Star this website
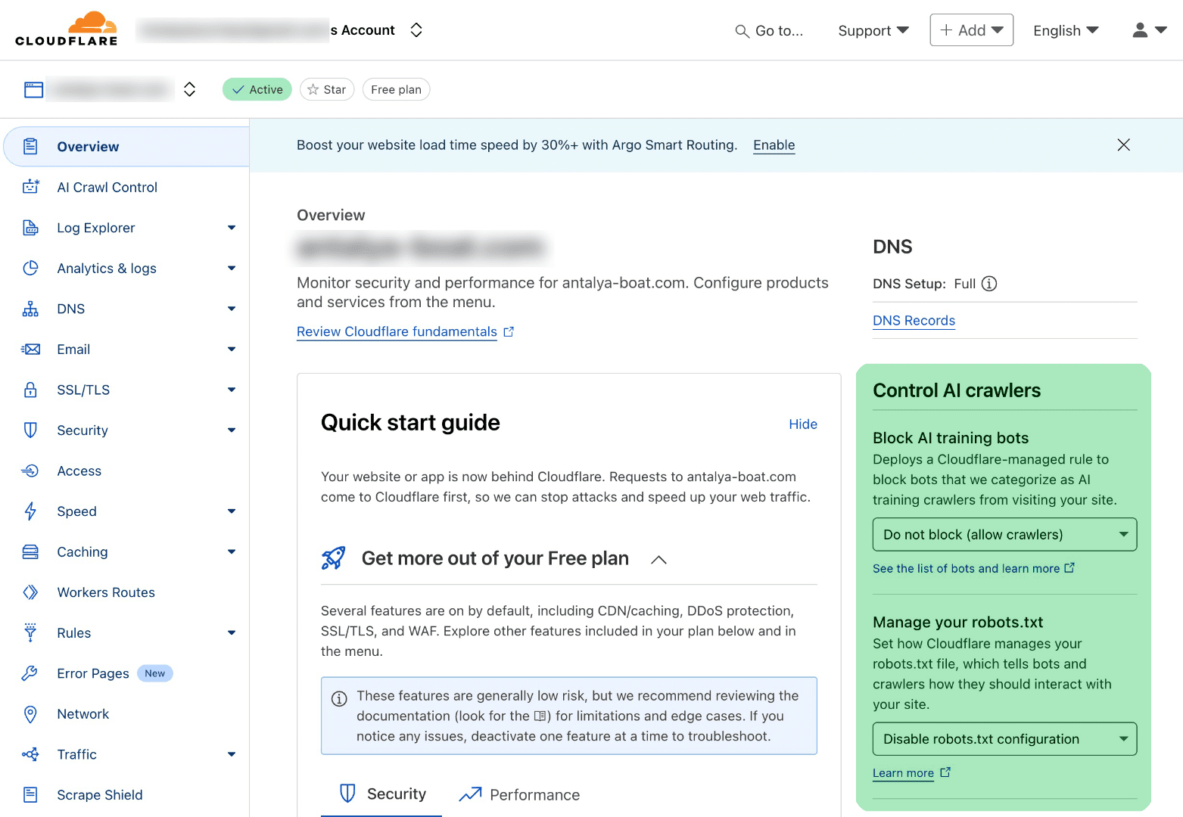Screen dimensions: 1183x817 click(x=327, y=89)
